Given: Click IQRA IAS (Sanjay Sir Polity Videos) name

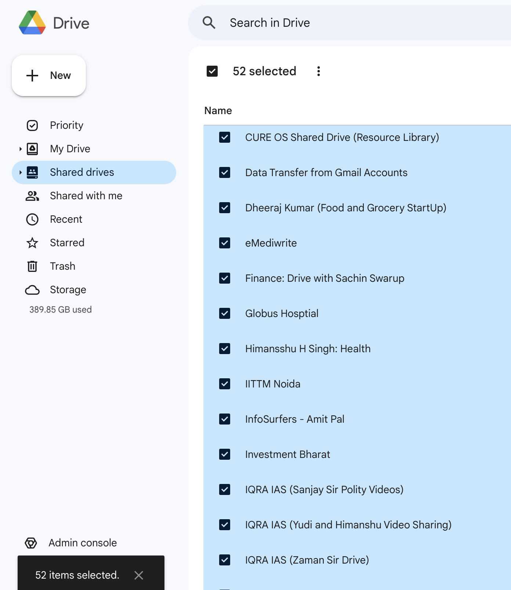Looking at the screenshot, I should (325, 489).
